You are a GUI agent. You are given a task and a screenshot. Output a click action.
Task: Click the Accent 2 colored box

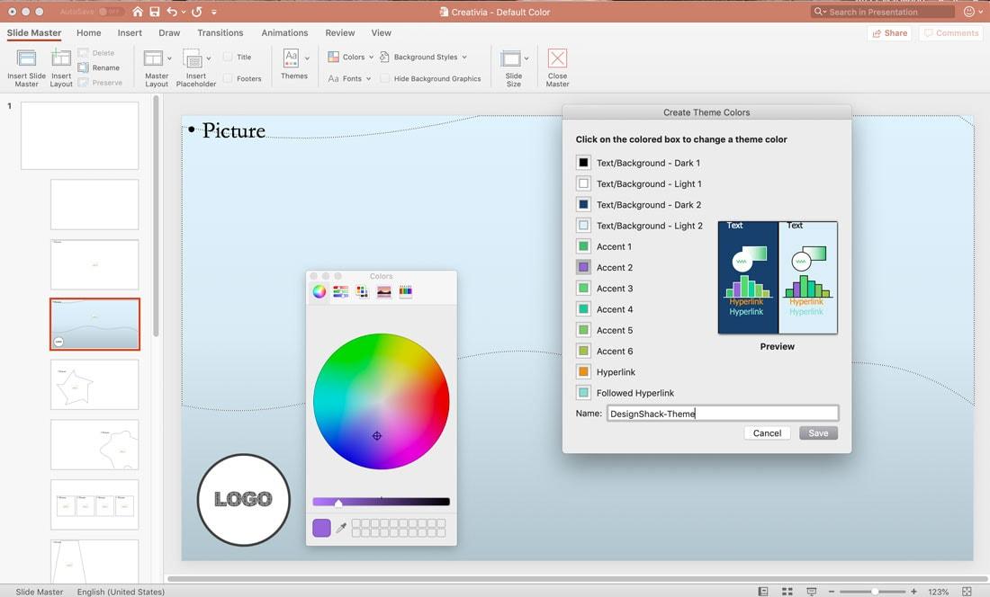pos(583,266)
